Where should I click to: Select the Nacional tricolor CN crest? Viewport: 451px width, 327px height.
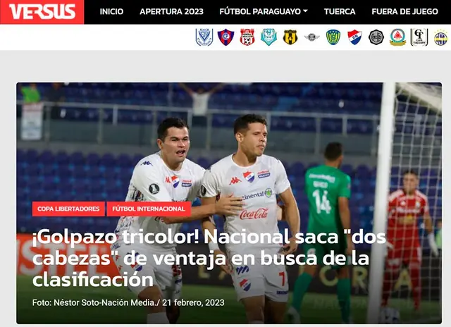point(354,37)
